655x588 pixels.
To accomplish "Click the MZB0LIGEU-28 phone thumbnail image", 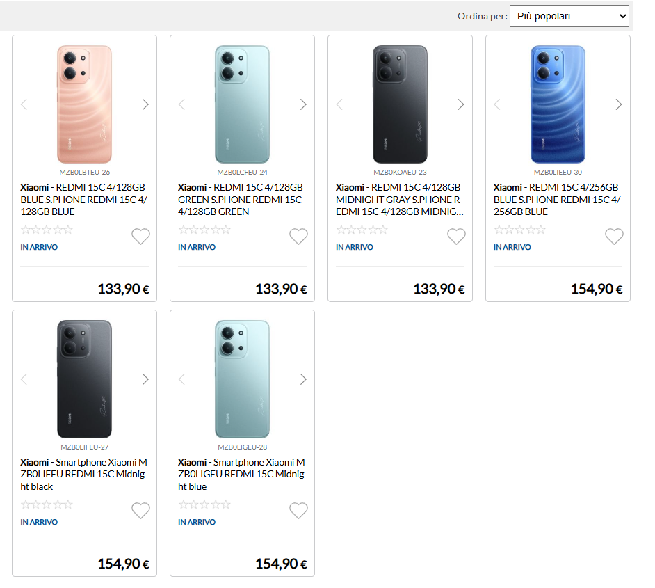I will tap(242, 379).
